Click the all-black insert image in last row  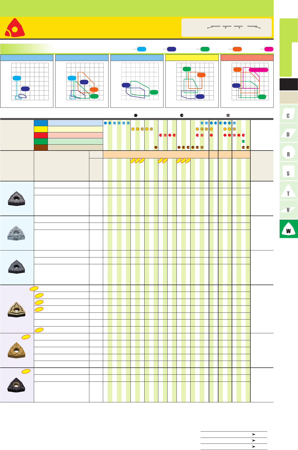click(x=17, y=385)
